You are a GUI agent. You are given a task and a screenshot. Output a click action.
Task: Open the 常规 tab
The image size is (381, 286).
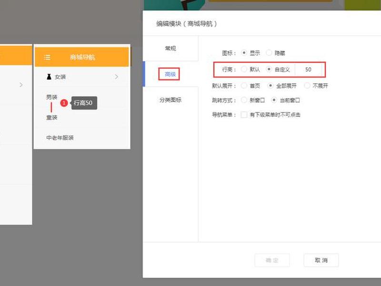[170, 49]
